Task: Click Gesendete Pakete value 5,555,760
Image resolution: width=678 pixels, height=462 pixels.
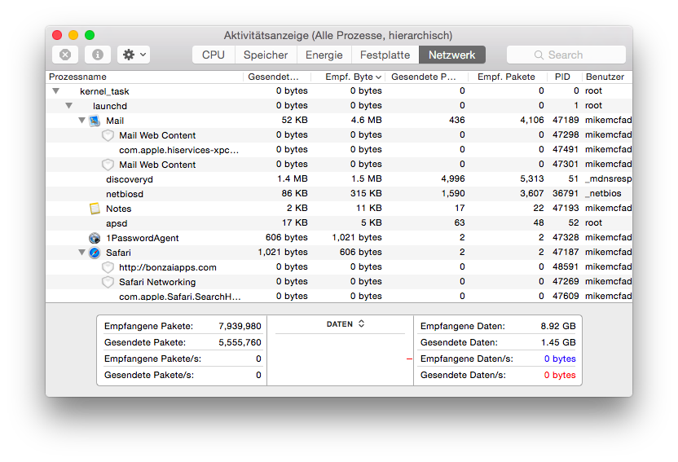Action: tap(240, 343)
